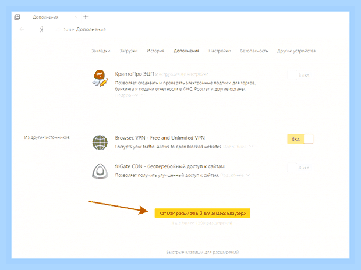Click the friGate CDN extension icon
The width and height of the screenshot is (361, 270).
pyautogui.click(x=100, y=171)
